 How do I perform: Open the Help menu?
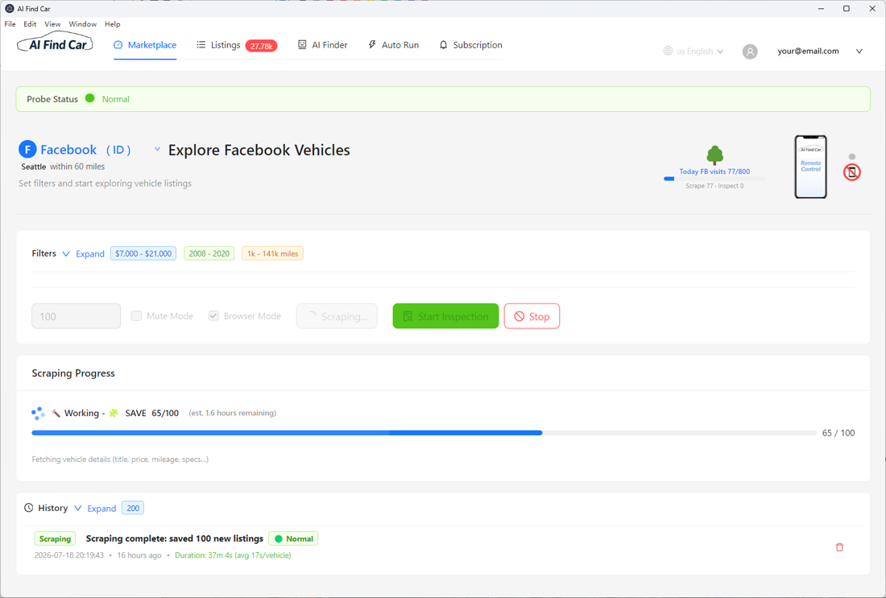coord(113,24)
